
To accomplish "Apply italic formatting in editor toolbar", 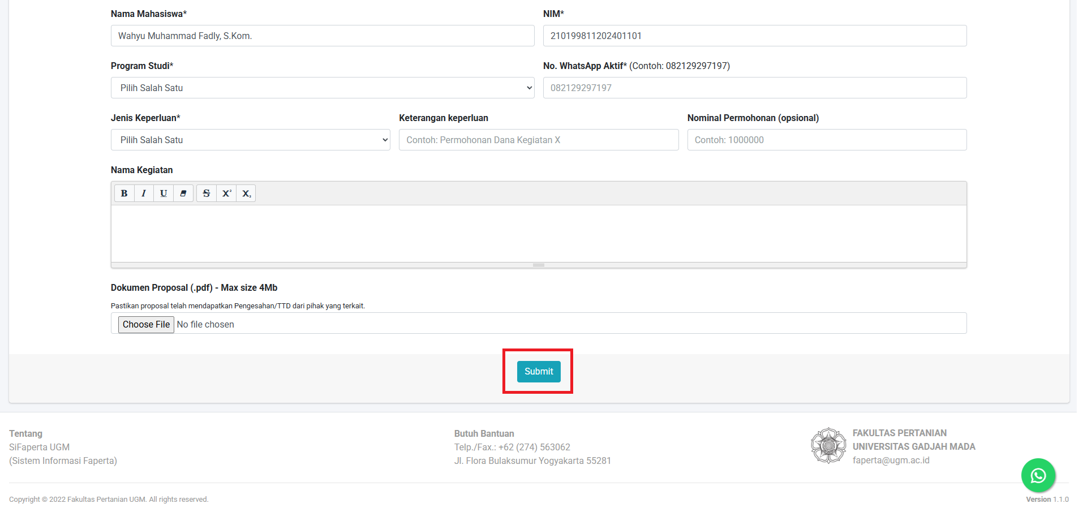I will click(144, 193).
